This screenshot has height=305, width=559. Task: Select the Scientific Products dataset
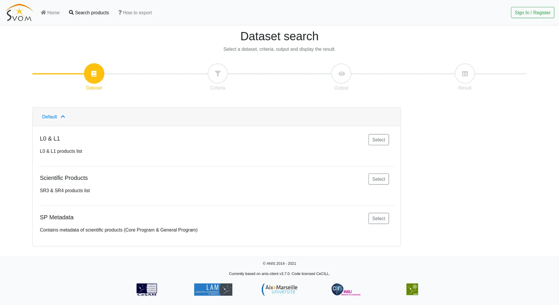pos(378,179)
